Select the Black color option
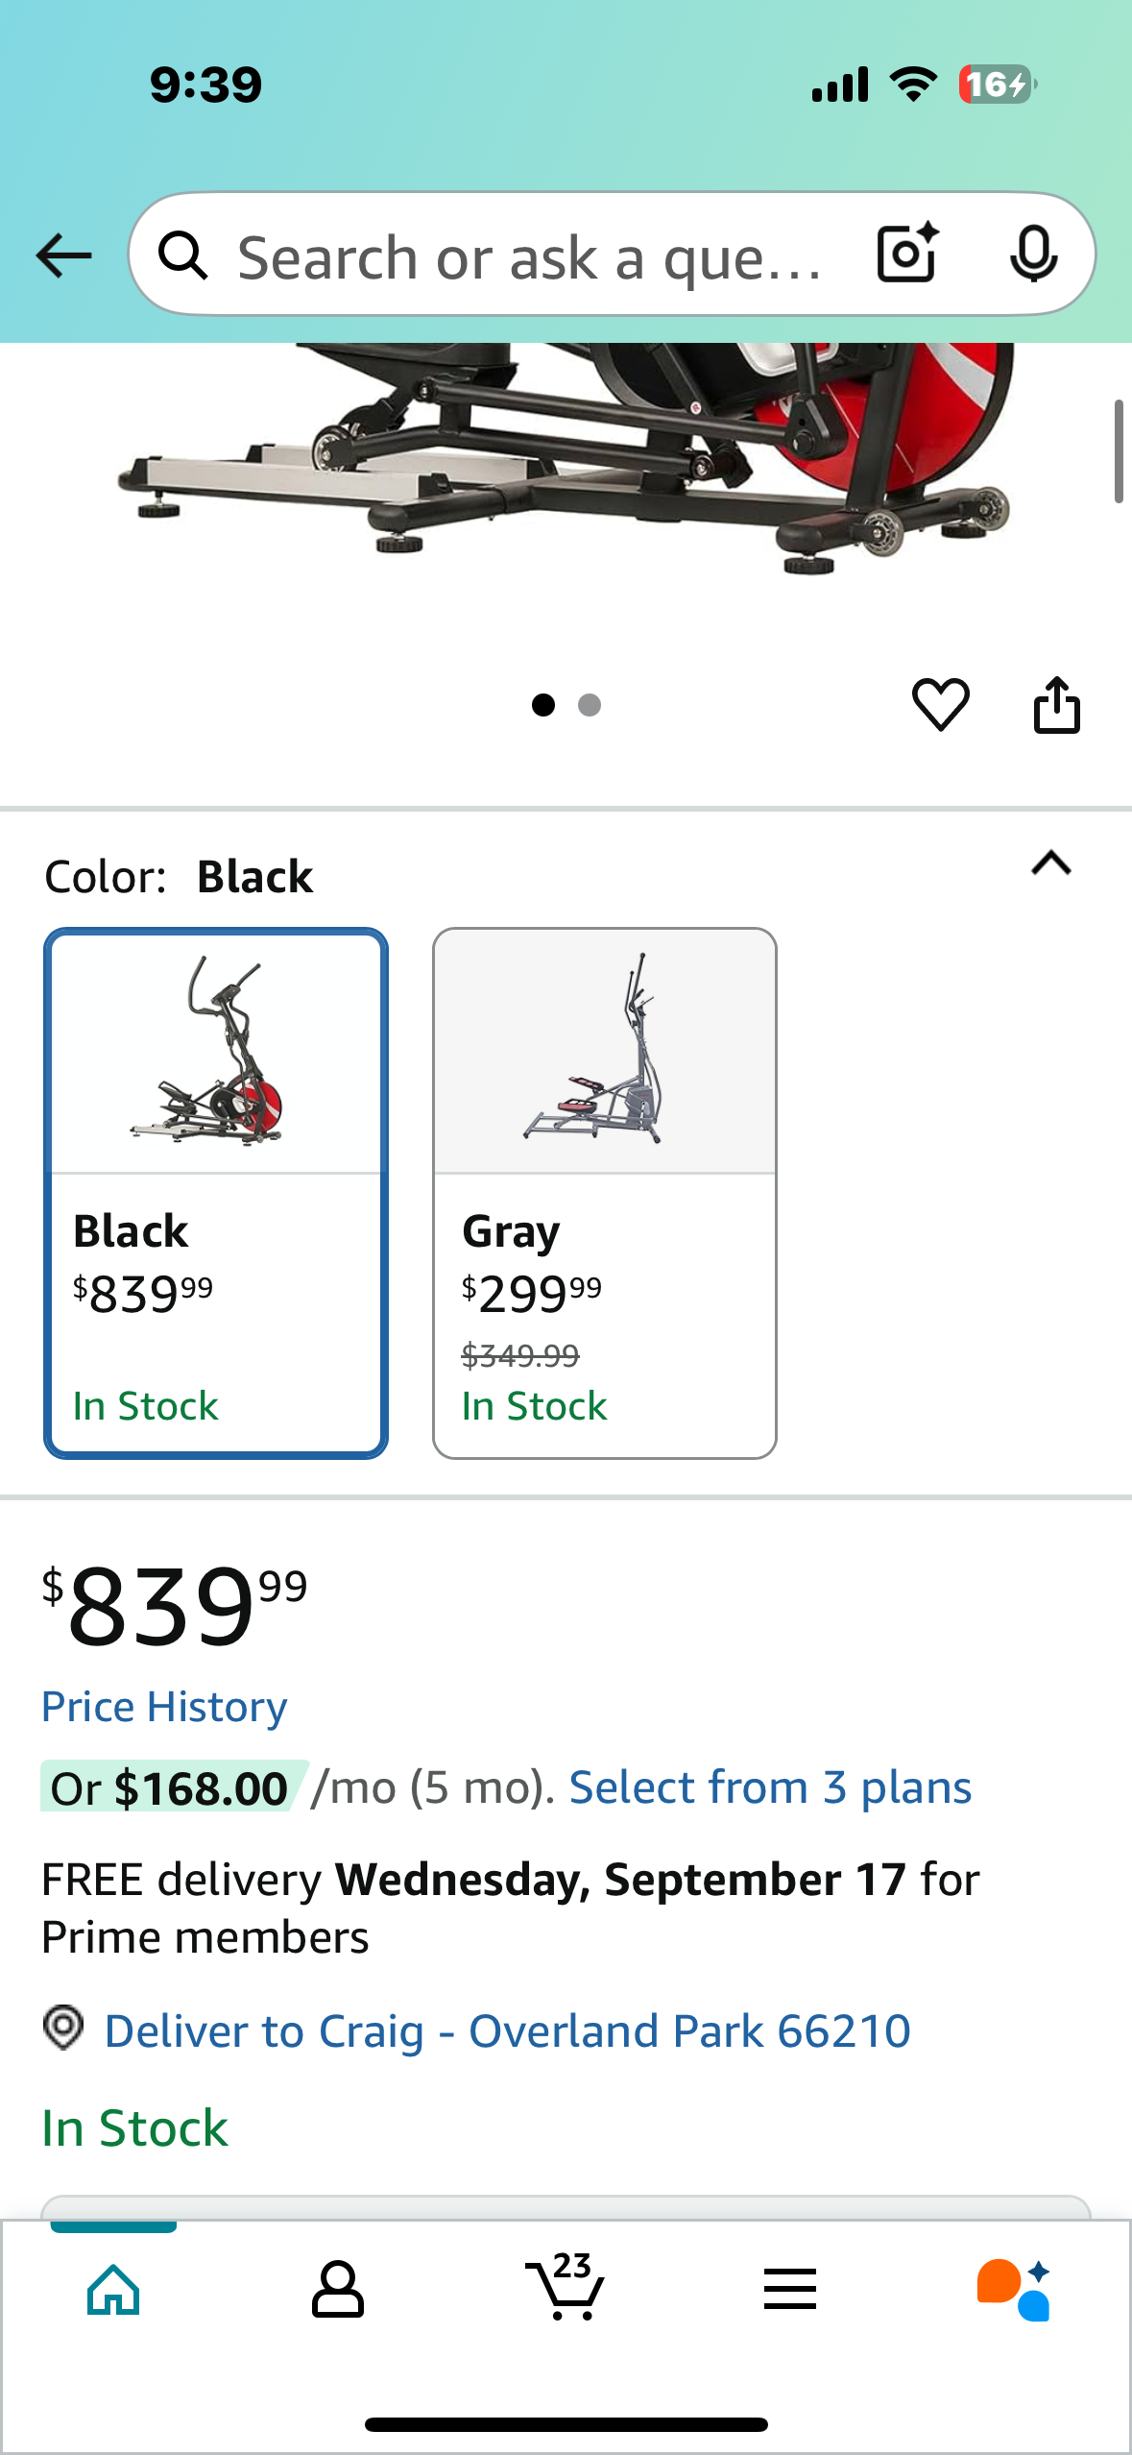 (x=216, y=1193)
